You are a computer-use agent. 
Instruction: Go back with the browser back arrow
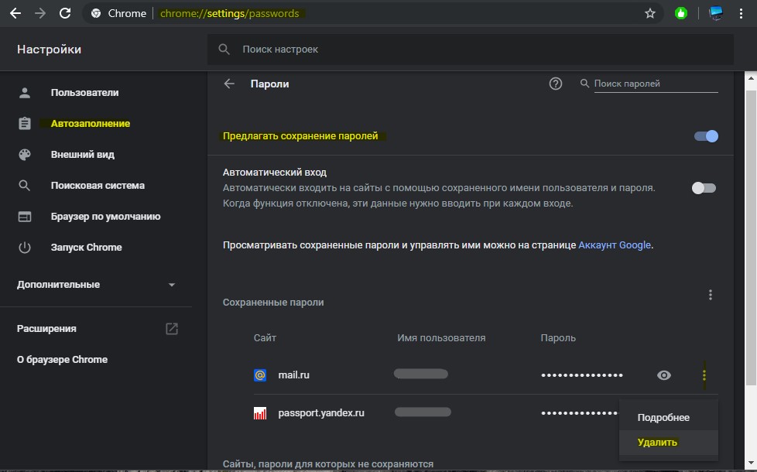pyautogui.click(x=15, y=13)
